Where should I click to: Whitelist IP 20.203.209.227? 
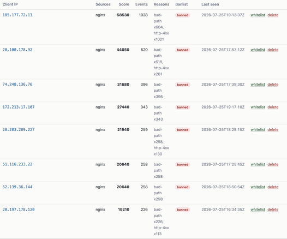tap(258, 129)
